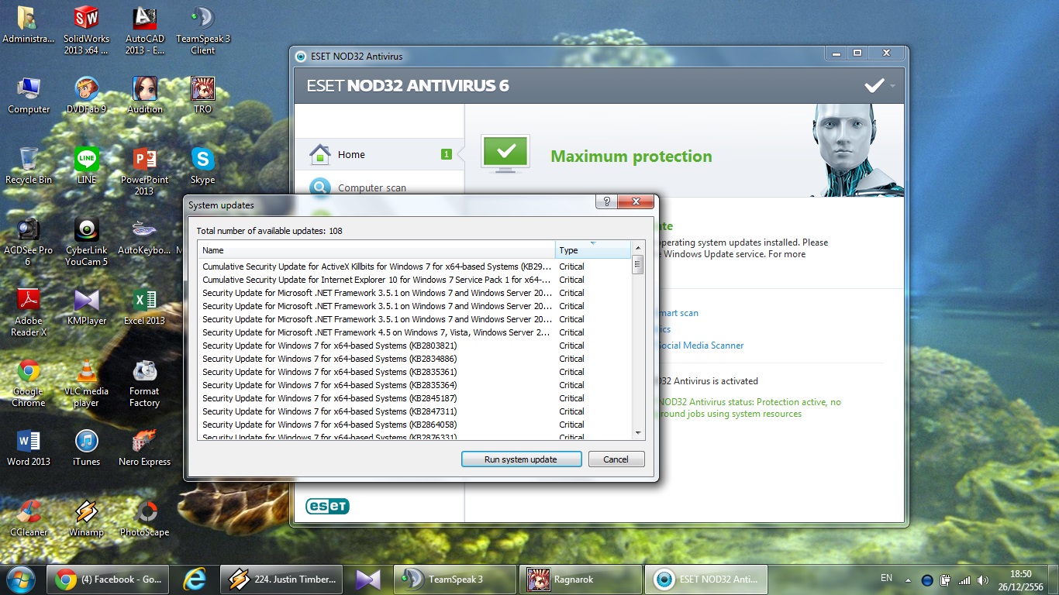Select the TeamSpeak 3 Client desktop icon
The height and width of the screenshot is (595, 1059).
click(203, 30)
